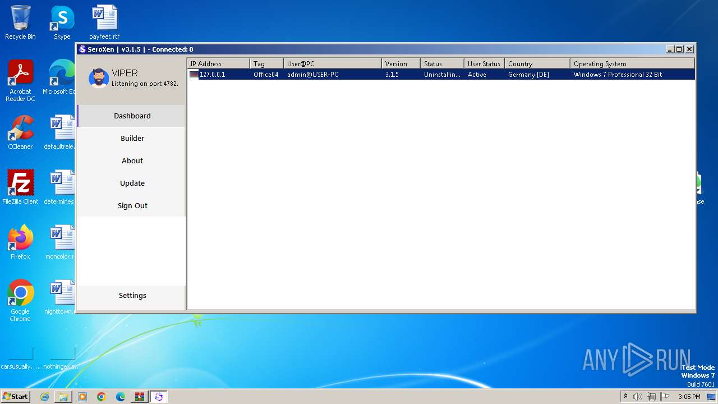
Task: Show hidden system tray icons
Action: 626,397
